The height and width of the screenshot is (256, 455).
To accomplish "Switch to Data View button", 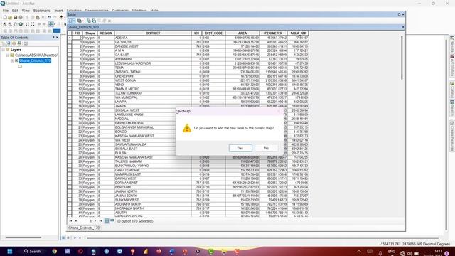I will point(63,238).
